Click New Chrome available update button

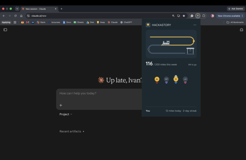pos(229,16)
